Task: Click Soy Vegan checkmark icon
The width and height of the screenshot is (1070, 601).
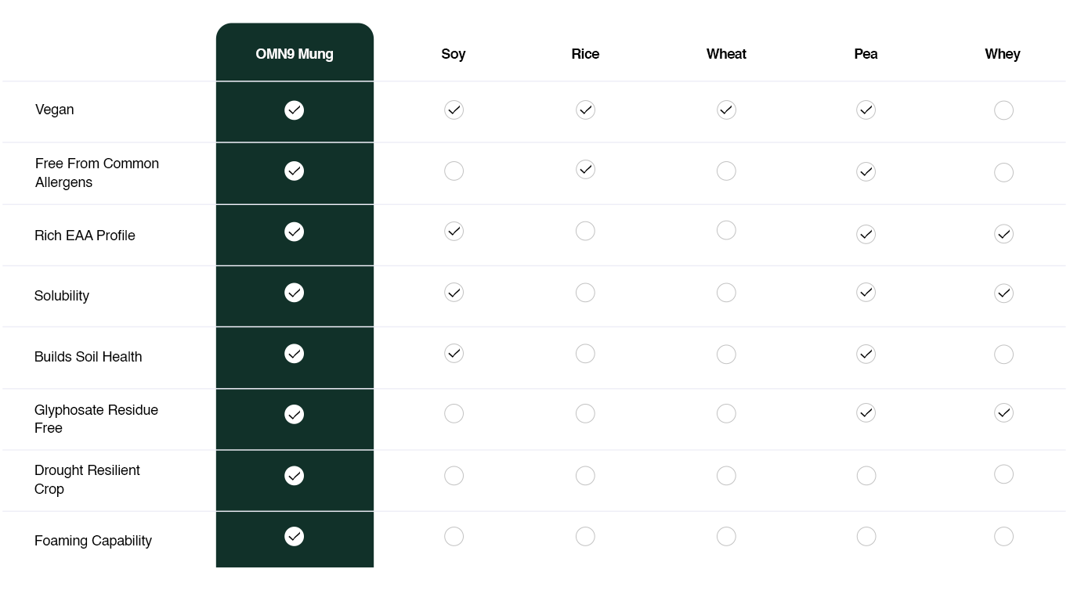Action: pyautogui.click(x=454, y=110)
